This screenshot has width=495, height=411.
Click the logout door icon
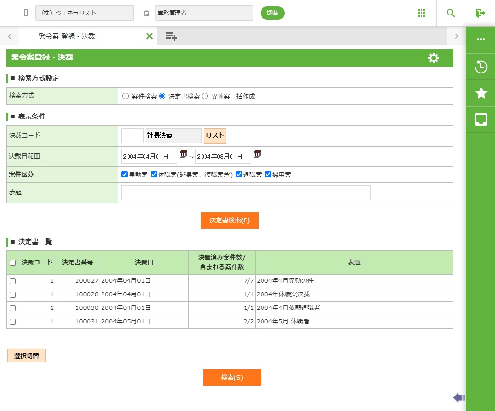pyautogui.click(x=480, y=13)
